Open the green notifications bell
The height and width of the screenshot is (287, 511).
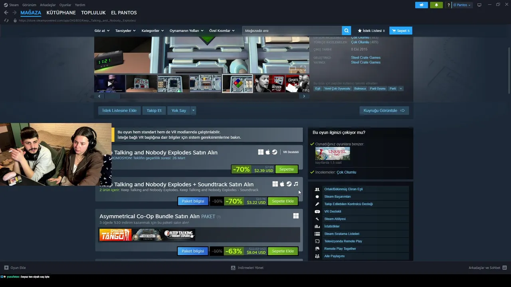(436, 5)
